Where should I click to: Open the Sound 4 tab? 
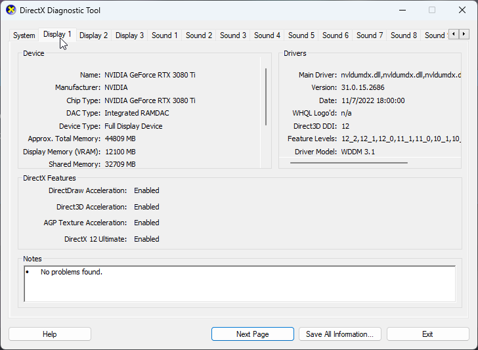[267, 35]
